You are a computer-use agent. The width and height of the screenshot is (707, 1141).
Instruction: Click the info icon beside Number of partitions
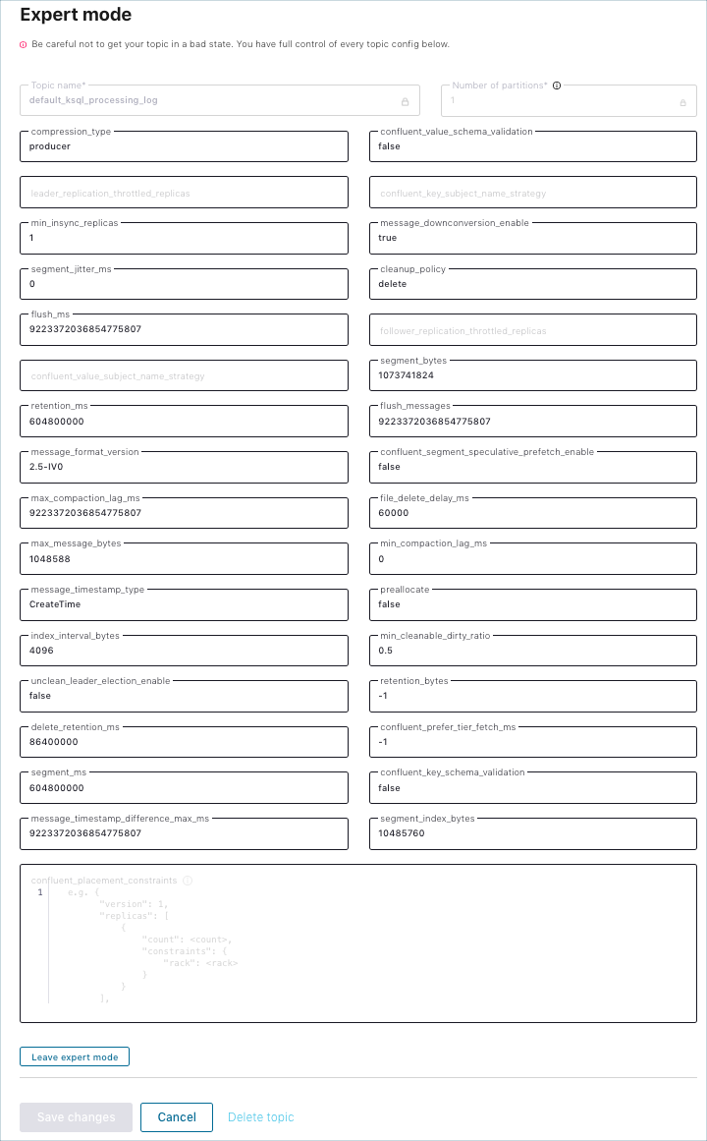[557, 86]
